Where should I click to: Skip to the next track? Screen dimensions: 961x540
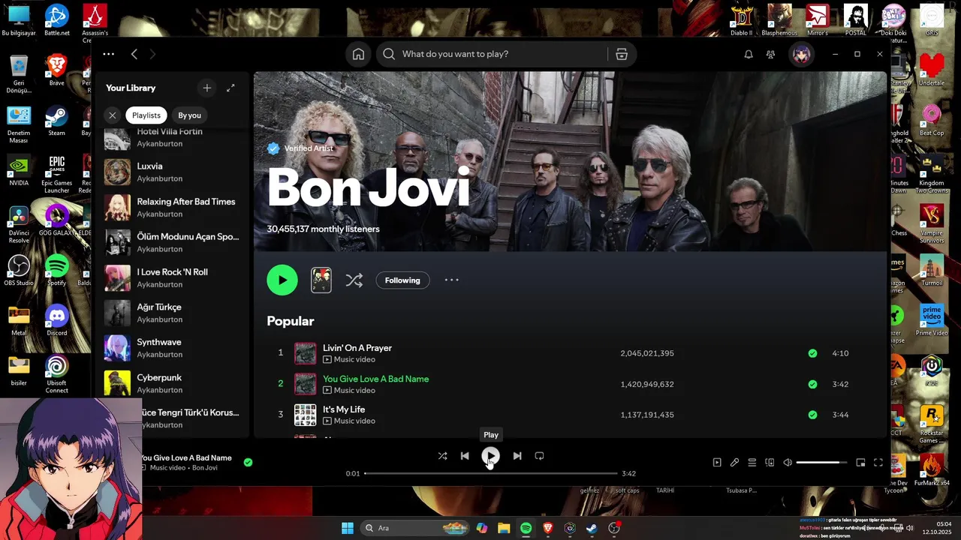[517, 456]
